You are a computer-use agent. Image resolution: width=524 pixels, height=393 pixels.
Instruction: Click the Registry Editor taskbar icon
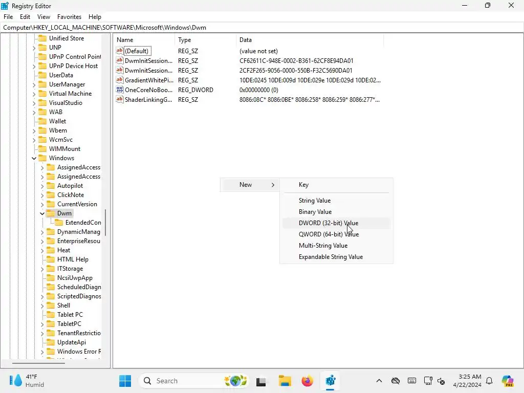tap(330, 381)
